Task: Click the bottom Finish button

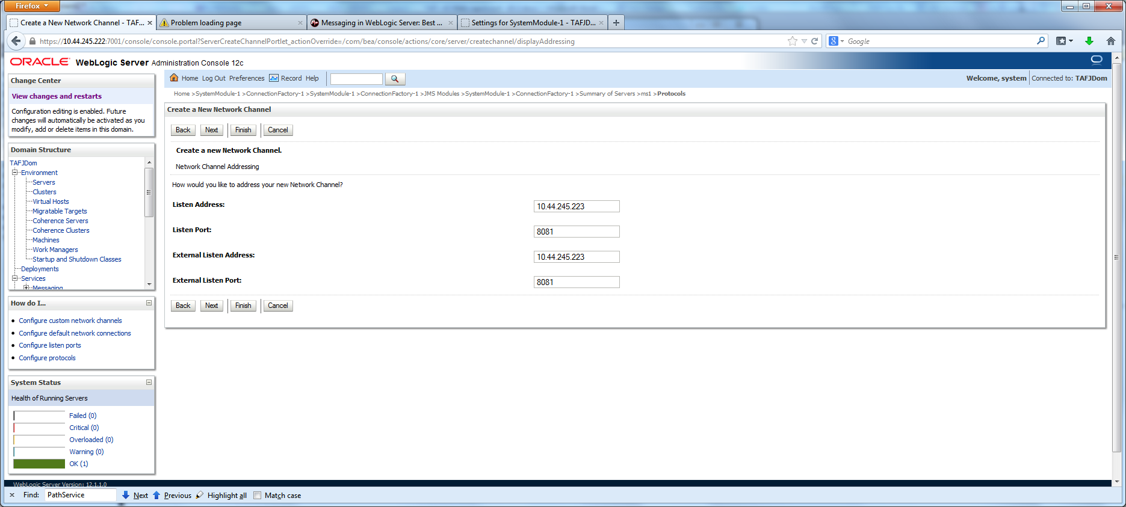Action: tap(243, 306)
